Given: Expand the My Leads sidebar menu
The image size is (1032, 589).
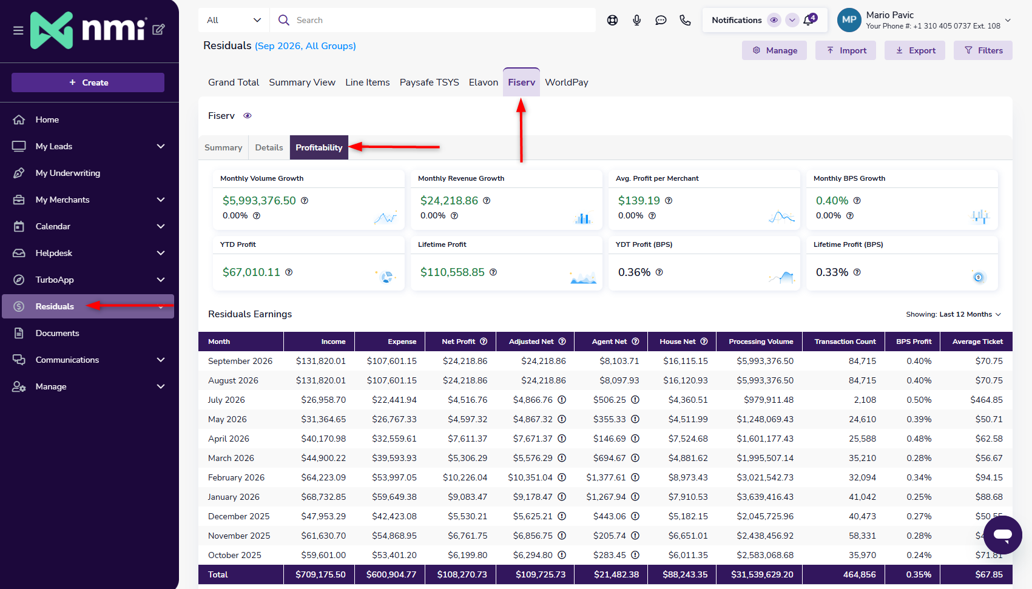Looking at the screenshot, I should [x=161, y=146].
